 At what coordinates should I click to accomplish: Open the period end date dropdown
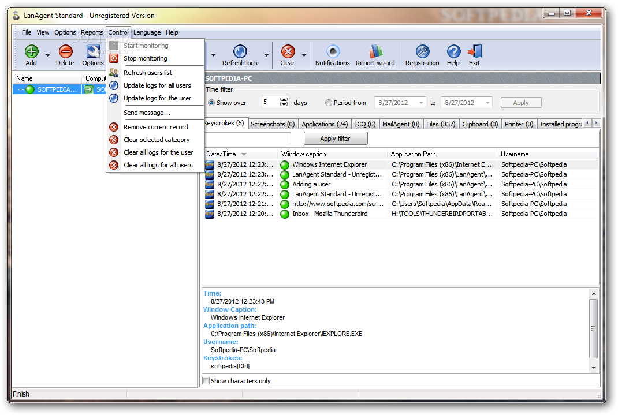(x=487, y=103)
